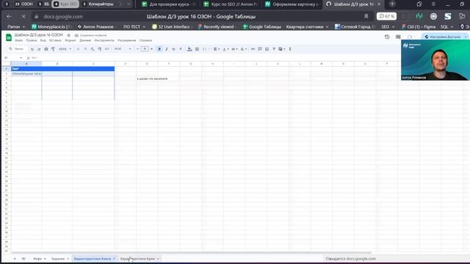Switch to the Инфо sheet tab
Image resolution: width=470 pixels, height=264 pixels.
click(x=39, y=259)
